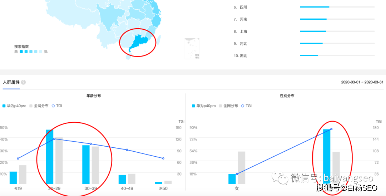The height and width of the screenshot is (196, 386).
Task: Click the blue 华为p40pro bar for age ≥50
Action: click(x=159, y=183)
